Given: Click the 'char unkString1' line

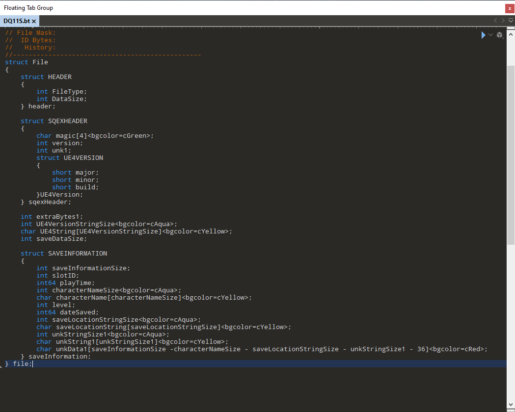Looking at the screenshot, I should pyautogui.click(x=133, y=341).
